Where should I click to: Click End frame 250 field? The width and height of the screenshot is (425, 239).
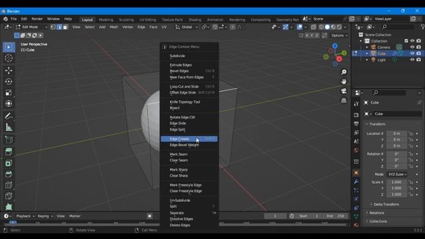(x=335, y=216)
